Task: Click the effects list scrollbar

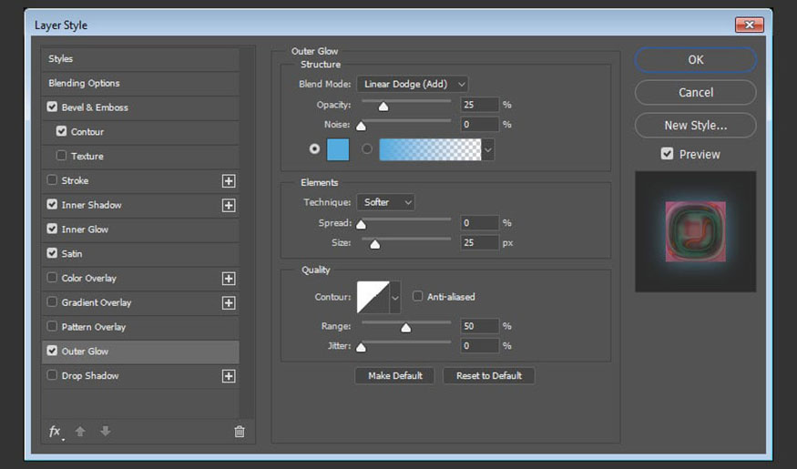Action: point(247,233)
